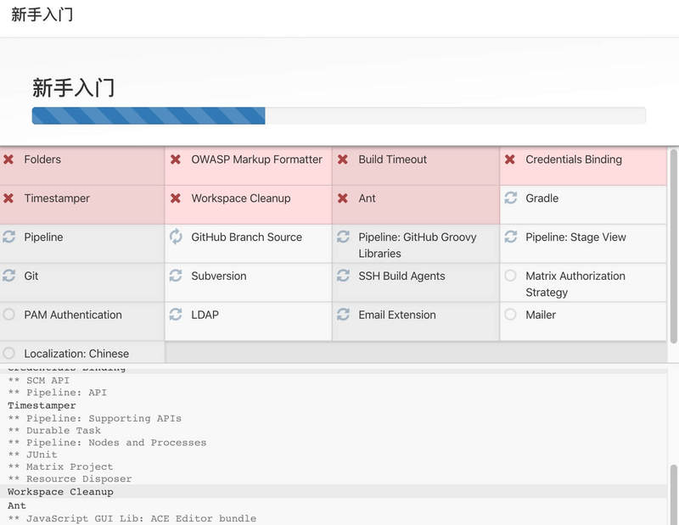Click the failed X icon beside Ant
679x525 pixels.
click(343, 198)
